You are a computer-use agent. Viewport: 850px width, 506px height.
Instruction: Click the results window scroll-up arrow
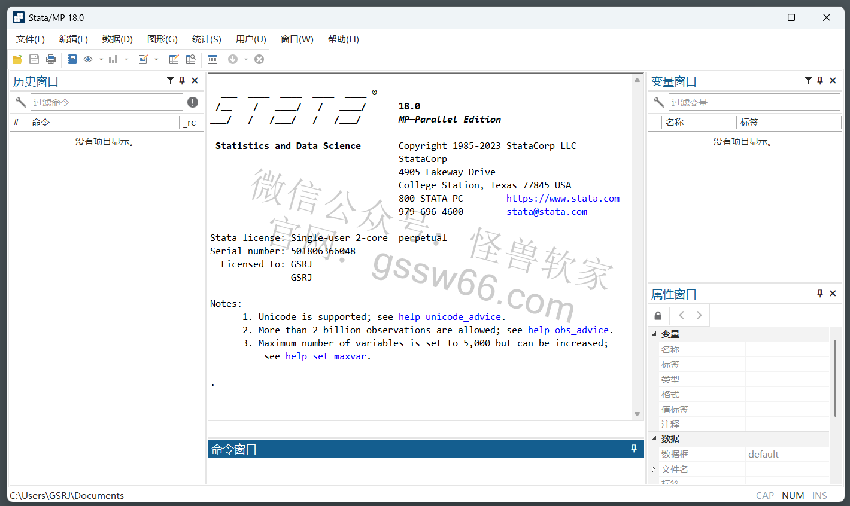637,80
